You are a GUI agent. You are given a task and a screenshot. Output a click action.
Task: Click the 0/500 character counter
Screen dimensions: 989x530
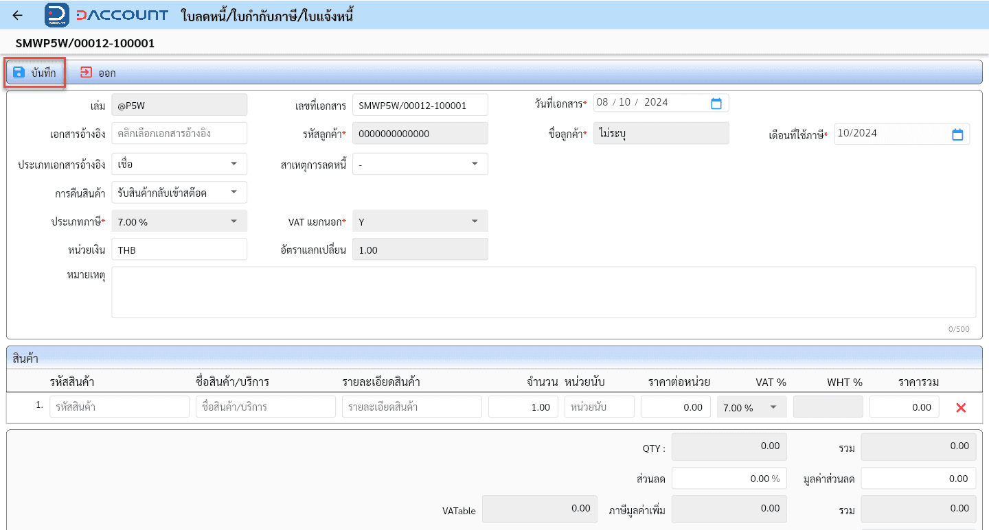click(959, 329)
